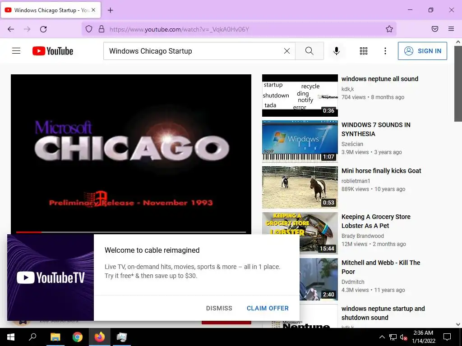The width and height of the screenshot is (462, 346).
Task: Open the YouTube guide hamburger menu
Action: (16, 51)
